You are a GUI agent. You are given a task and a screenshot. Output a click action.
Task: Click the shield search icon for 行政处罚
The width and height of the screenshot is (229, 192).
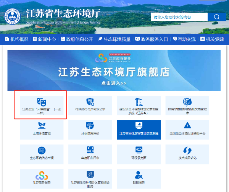tap(90, 102)
